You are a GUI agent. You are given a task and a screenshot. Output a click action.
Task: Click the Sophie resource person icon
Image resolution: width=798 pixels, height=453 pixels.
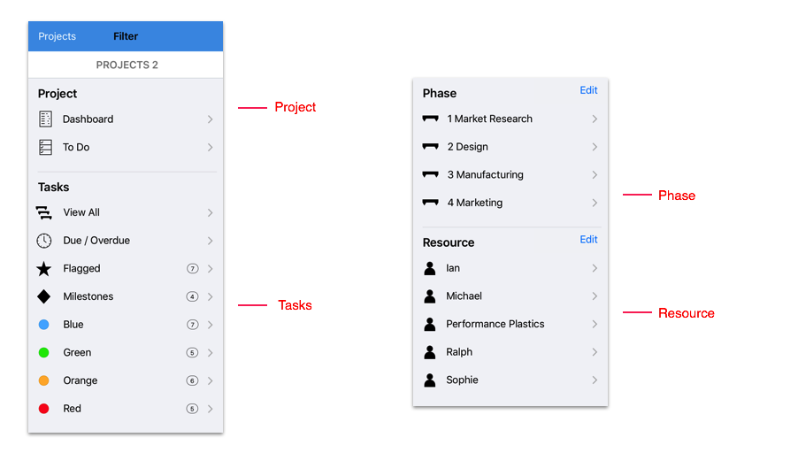pyautogui.click(x=430, y=380)
